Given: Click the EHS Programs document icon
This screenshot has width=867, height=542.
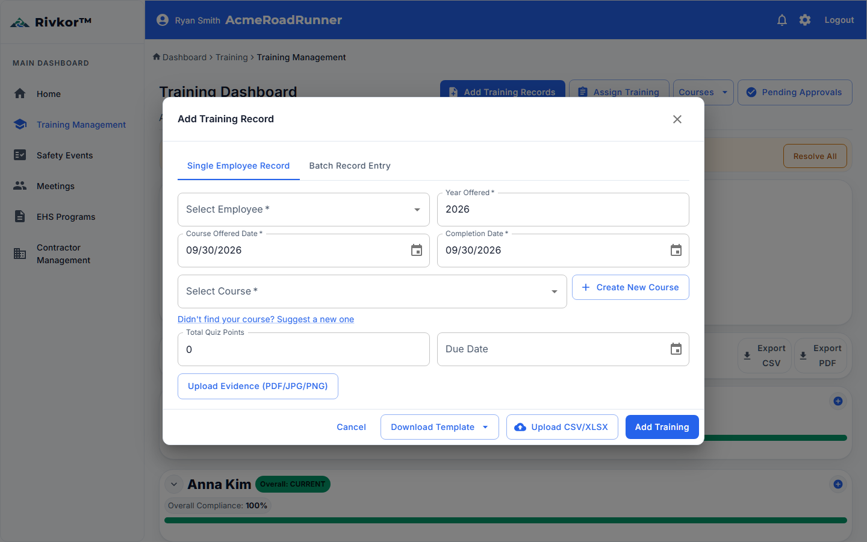Looking at the screenshot, I should (x=20, y=216).
